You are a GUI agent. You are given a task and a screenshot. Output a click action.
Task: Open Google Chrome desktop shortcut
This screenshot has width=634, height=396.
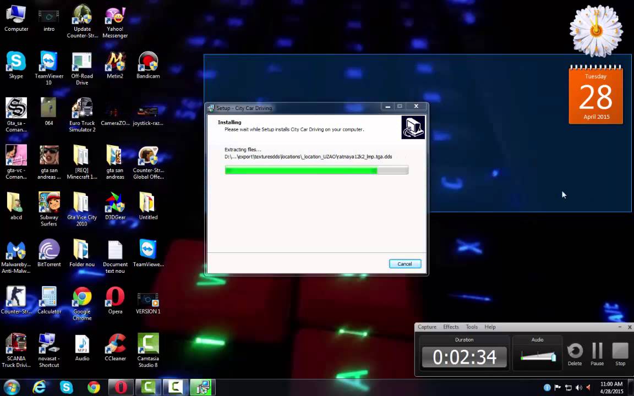(82, 304)
